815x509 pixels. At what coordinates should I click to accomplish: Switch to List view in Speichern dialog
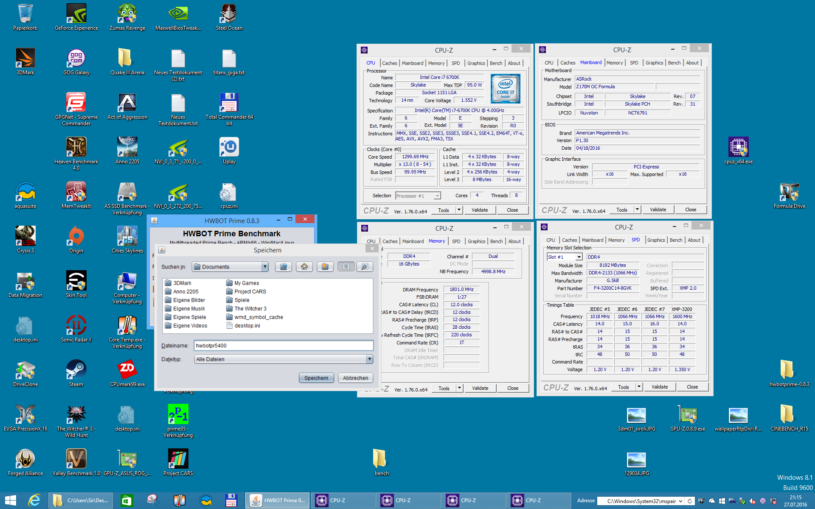pos(346,267)
